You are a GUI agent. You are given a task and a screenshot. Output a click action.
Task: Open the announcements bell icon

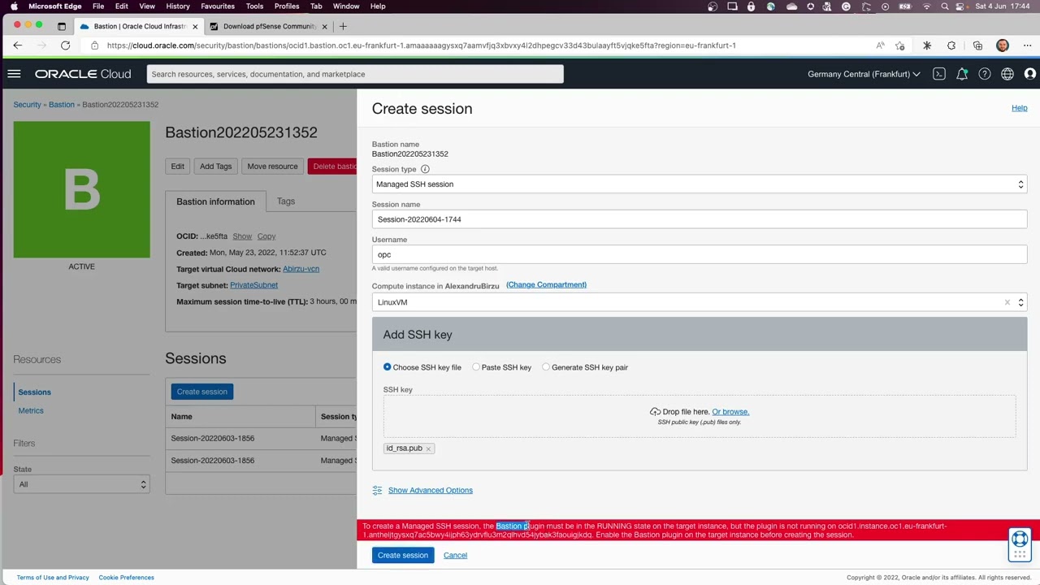(x=962, y=74)
